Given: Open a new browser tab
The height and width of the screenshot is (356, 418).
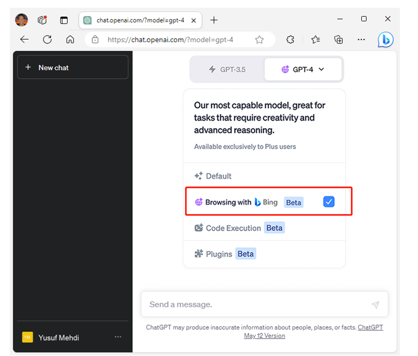Looking at the screenshot, I should [214, 20].
